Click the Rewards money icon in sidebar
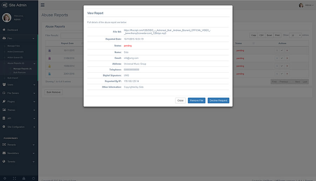Screen dimensions: 316x181 (4, 145)
